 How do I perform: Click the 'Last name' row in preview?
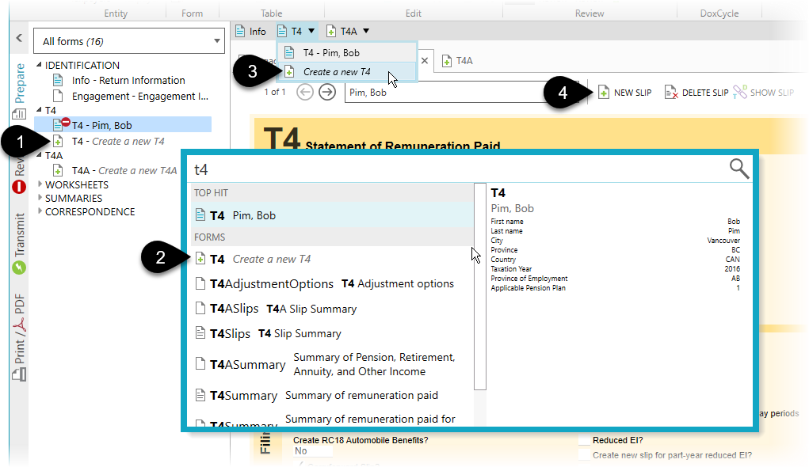(x=615, y=231)
